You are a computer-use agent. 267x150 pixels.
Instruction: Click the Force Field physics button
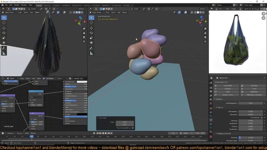click(x=227, y=86)
